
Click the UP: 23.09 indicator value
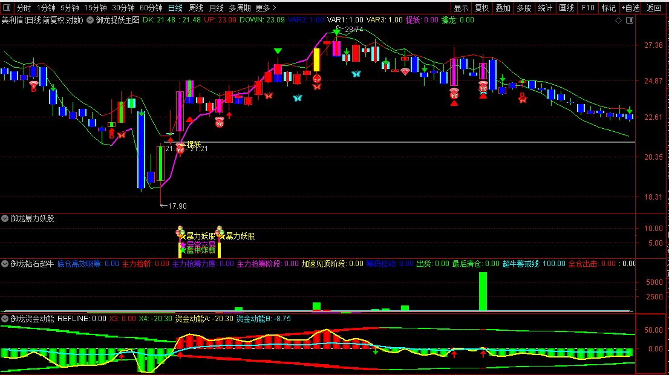pyautogui.click(x=220, y=20)
